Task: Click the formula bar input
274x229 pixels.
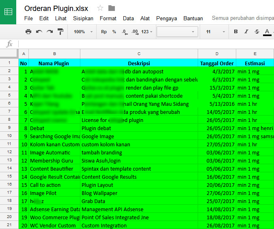Action: click(146, 44)
